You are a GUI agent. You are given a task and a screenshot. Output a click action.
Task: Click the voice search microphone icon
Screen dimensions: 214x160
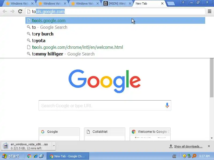point(167,105)
